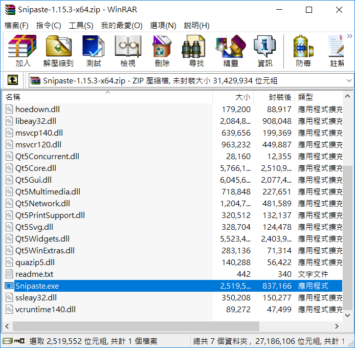The image size is (355, 348).
Task: Select vcruntime140.dll file
Action: pyautogui.click(x=46, y=310)
